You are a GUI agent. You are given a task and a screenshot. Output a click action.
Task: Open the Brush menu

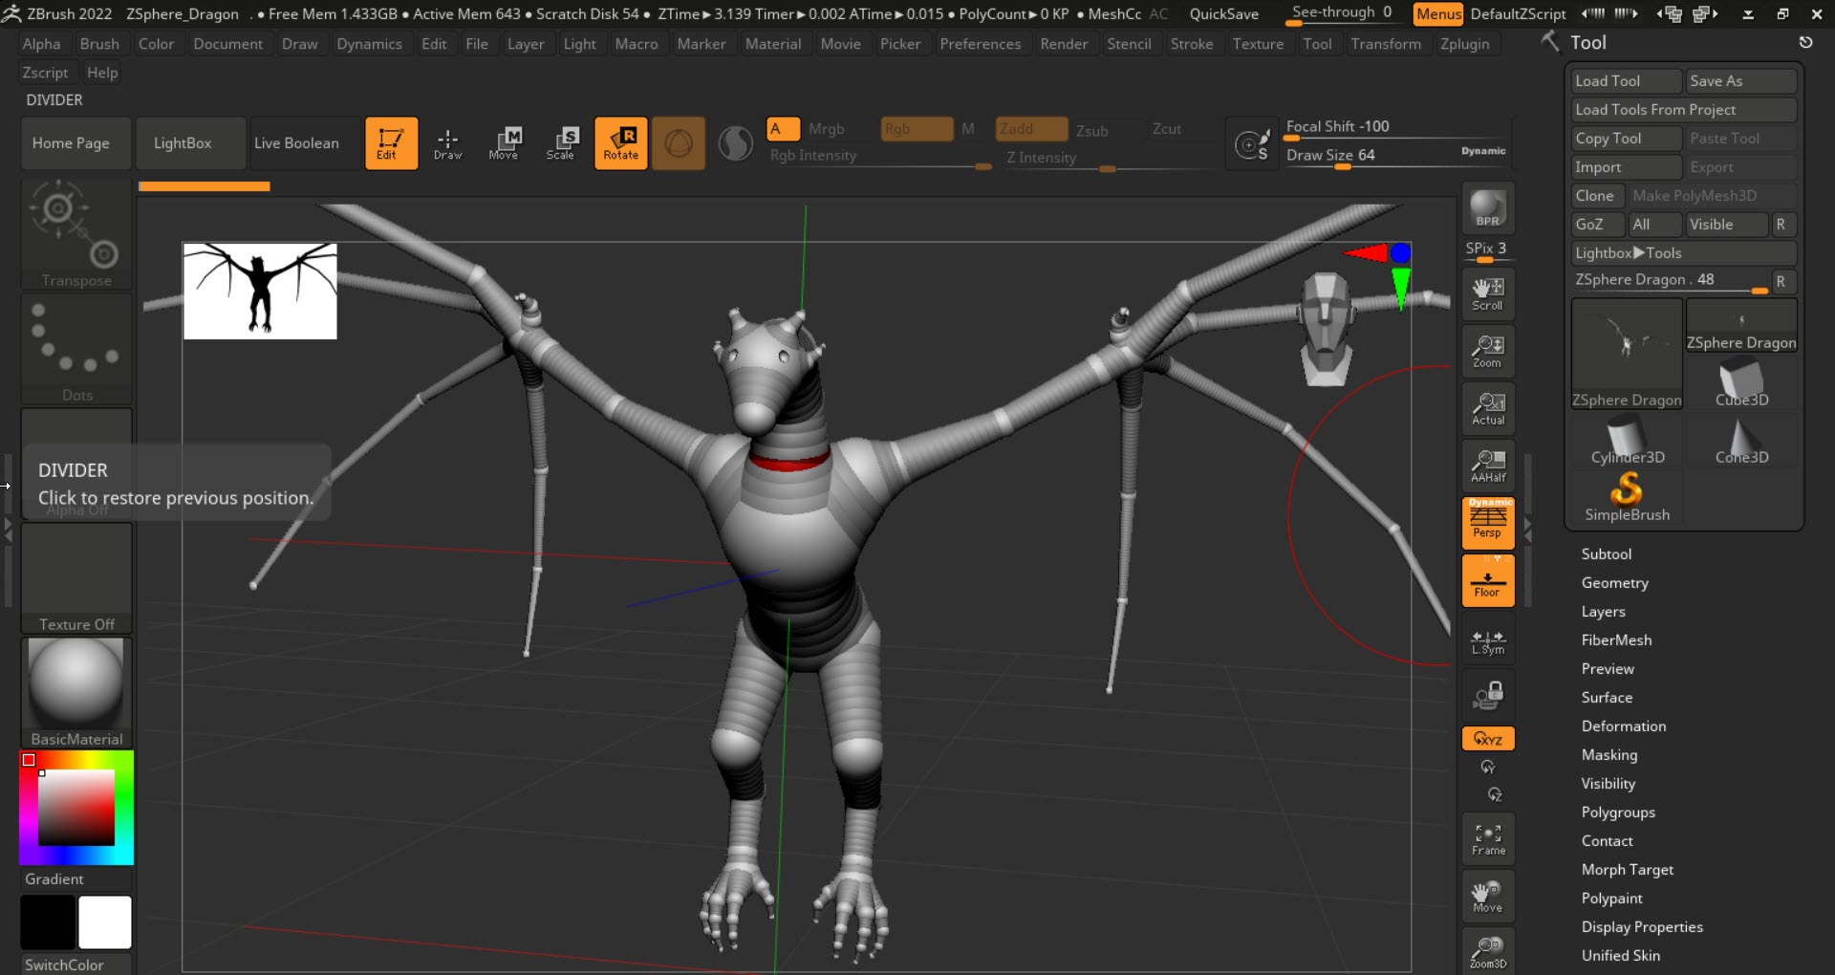click(99, 44)
